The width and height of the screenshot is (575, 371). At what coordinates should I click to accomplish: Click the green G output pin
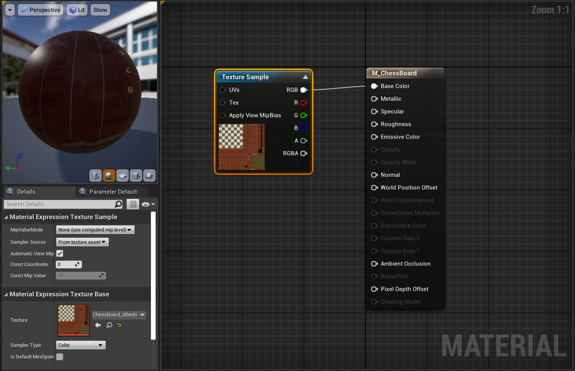[x=303, y=115]
